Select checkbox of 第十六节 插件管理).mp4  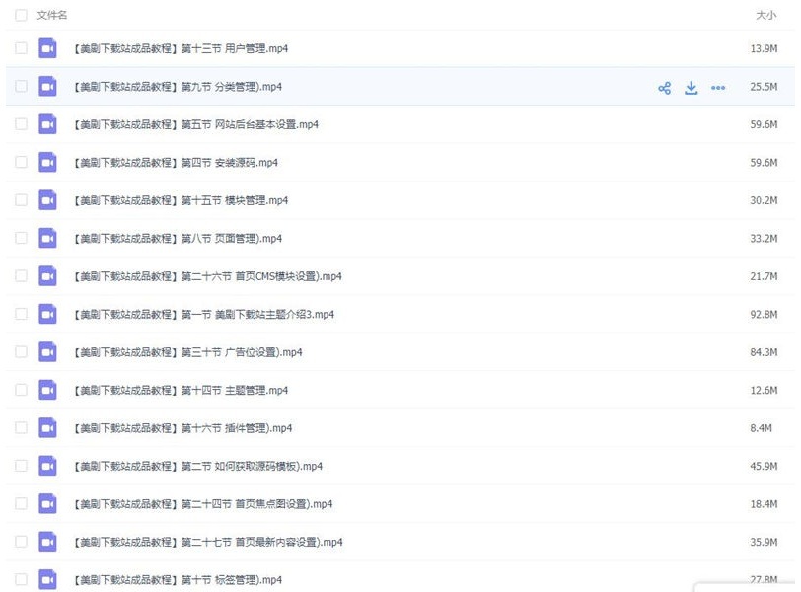tap(21, 428)
